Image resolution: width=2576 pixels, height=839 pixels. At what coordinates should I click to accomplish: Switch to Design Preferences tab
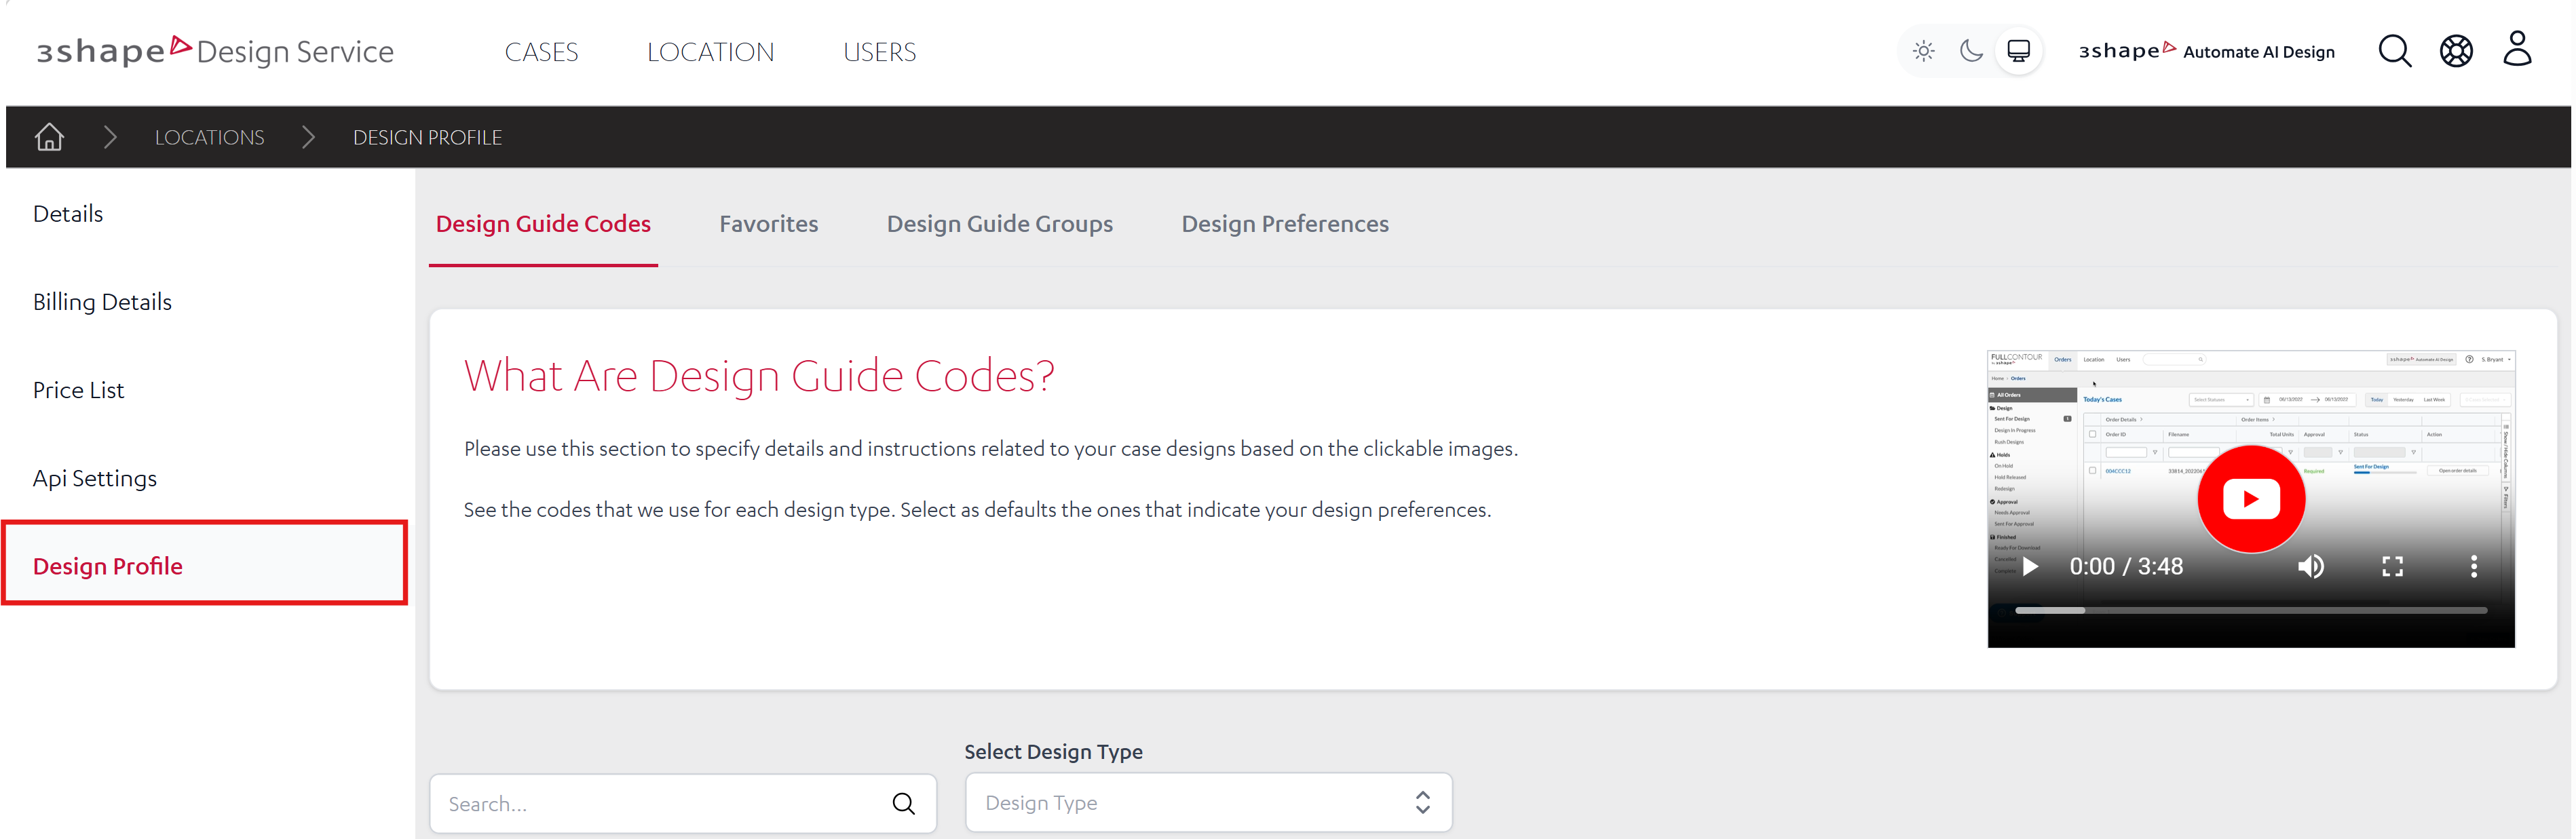1284,224
